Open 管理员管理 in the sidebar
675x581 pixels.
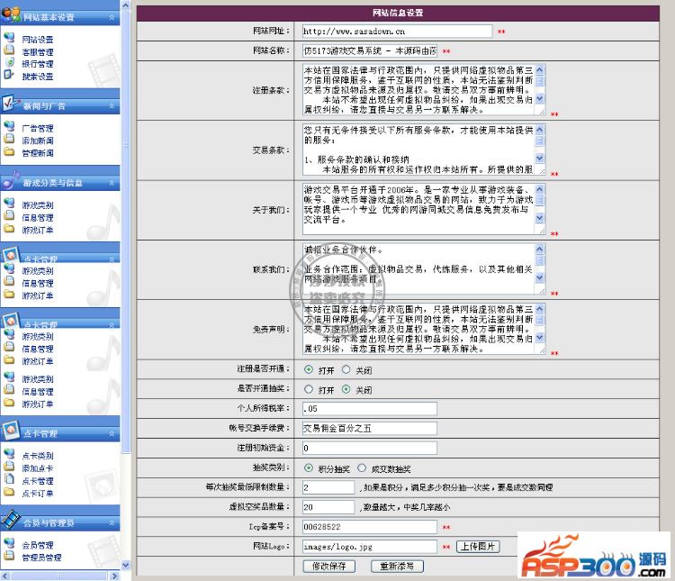(41, 558)
